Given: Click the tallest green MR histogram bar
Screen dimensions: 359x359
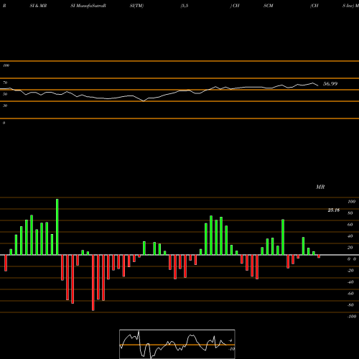Looking at the screenshot, I should coord(57,227).
